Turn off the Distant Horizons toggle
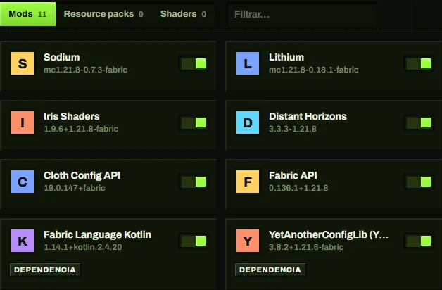This screenshot has width=442, height=290. pos(419,122)
